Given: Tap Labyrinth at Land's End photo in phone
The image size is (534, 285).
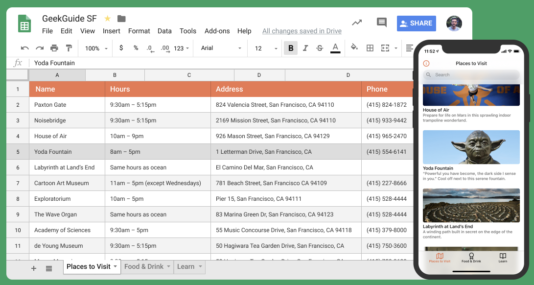Looking at the screenshot, I should 471,206.
